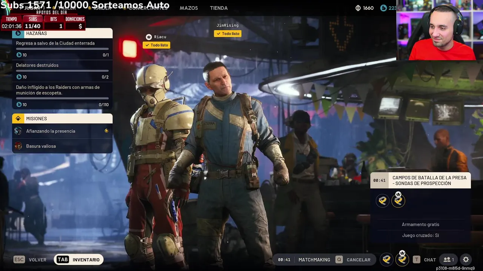The image size is (483, 271).
Task: Click the 0/110 shotgun feat progress bar
Action: [62, 98]
